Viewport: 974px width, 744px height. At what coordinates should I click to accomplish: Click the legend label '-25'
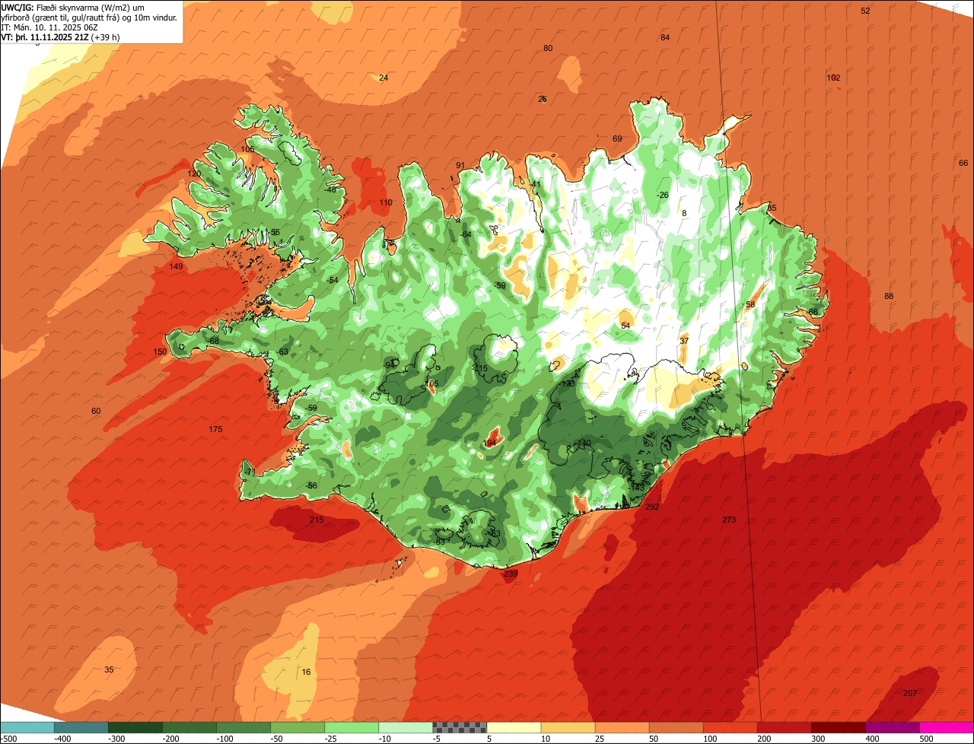pyautogui.click(x=332, y=738)
